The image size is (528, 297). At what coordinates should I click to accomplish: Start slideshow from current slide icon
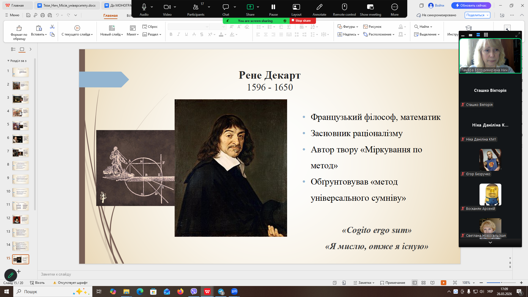pyautogui.click(x=77, y=28)
